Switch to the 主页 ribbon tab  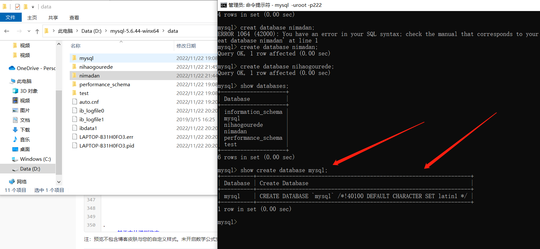[32, 18]
